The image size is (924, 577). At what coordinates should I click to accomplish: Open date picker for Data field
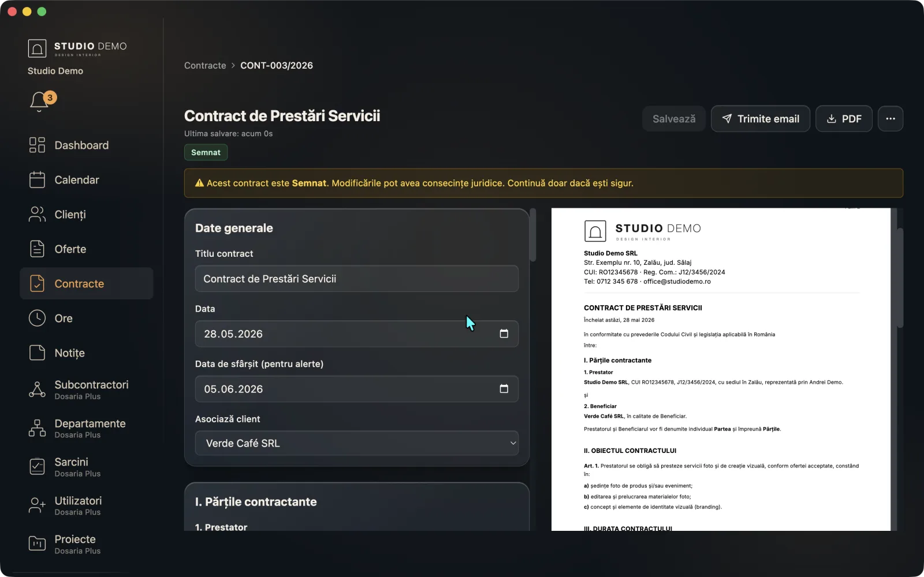[x=504, y=334]
